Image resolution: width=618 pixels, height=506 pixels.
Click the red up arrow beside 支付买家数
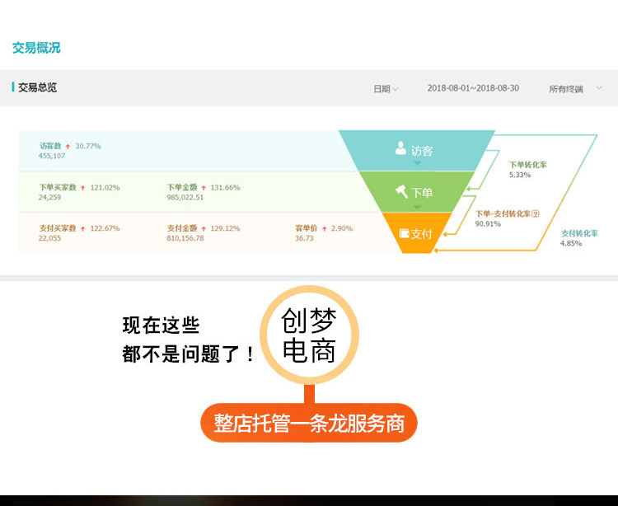[x=82, y=228]
